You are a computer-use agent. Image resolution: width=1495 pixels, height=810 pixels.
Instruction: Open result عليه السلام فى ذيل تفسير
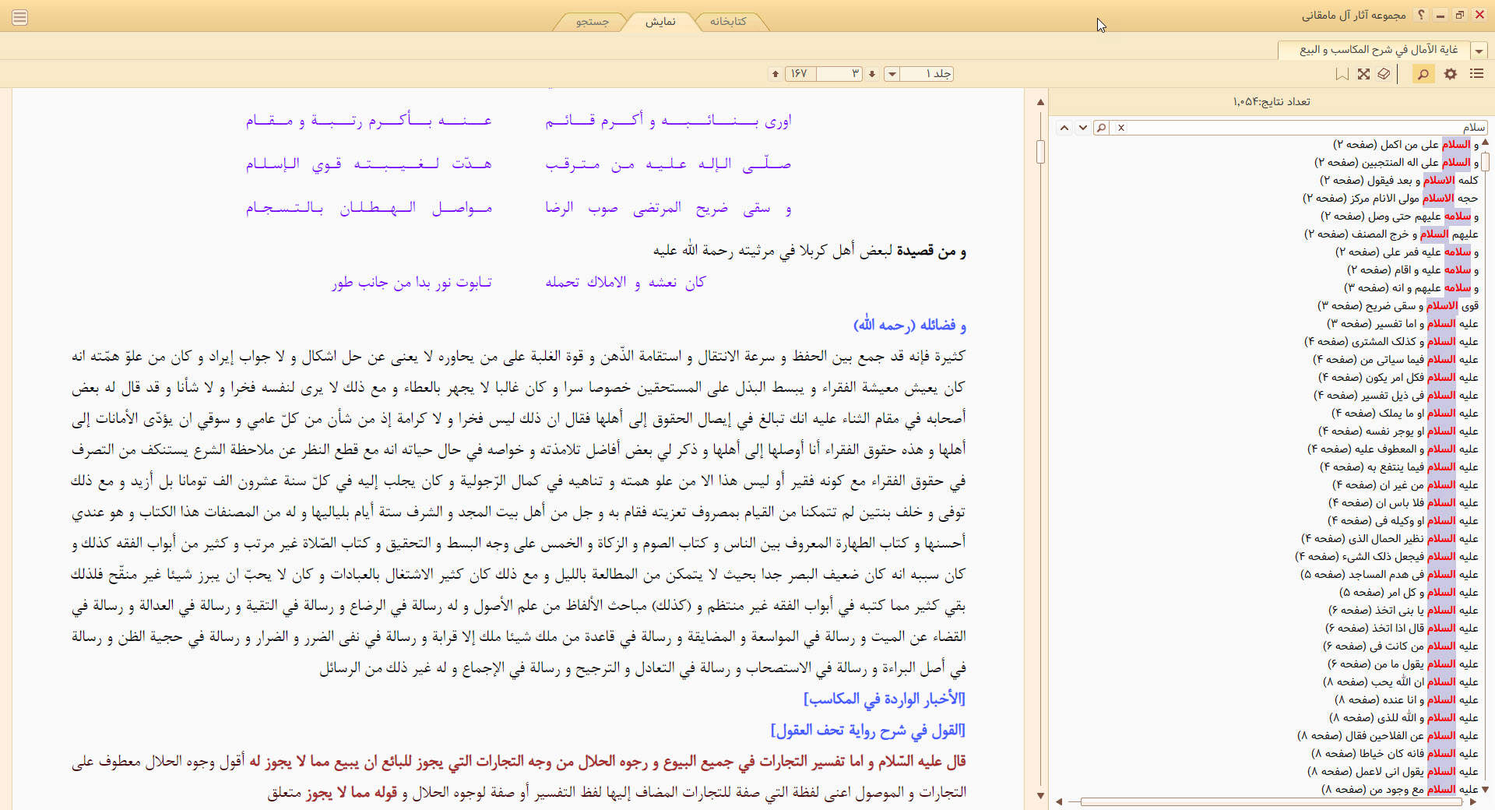point(1397,396)
